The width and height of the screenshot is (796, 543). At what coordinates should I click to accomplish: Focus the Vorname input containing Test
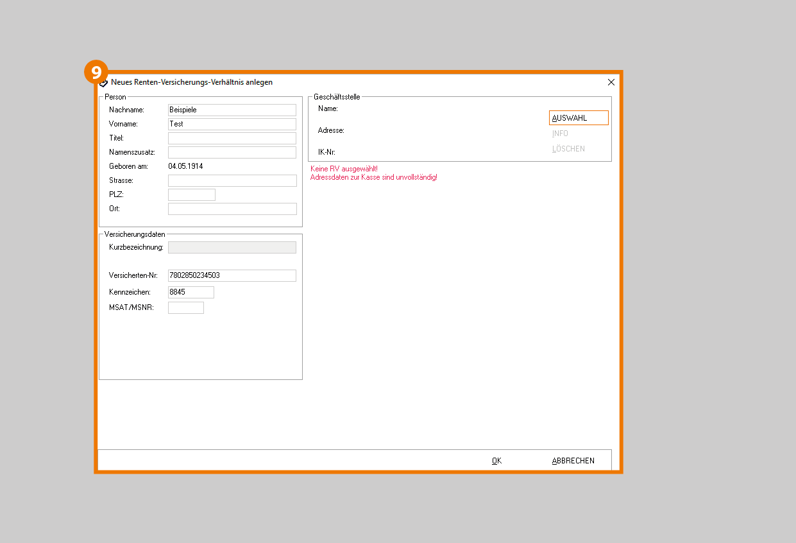tap(232, 124)
